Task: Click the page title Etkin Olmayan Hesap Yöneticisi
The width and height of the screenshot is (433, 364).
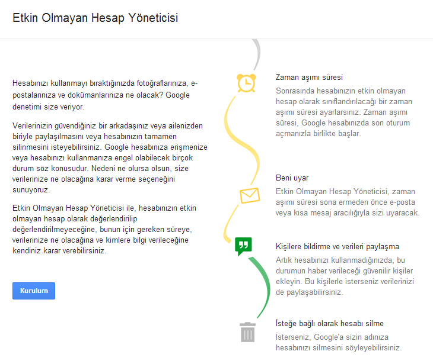Action: (x=95, y=18)
